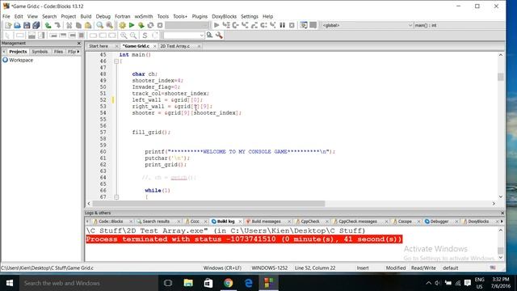Open the Build menu

pyautogui.click(x=86, y=16)
